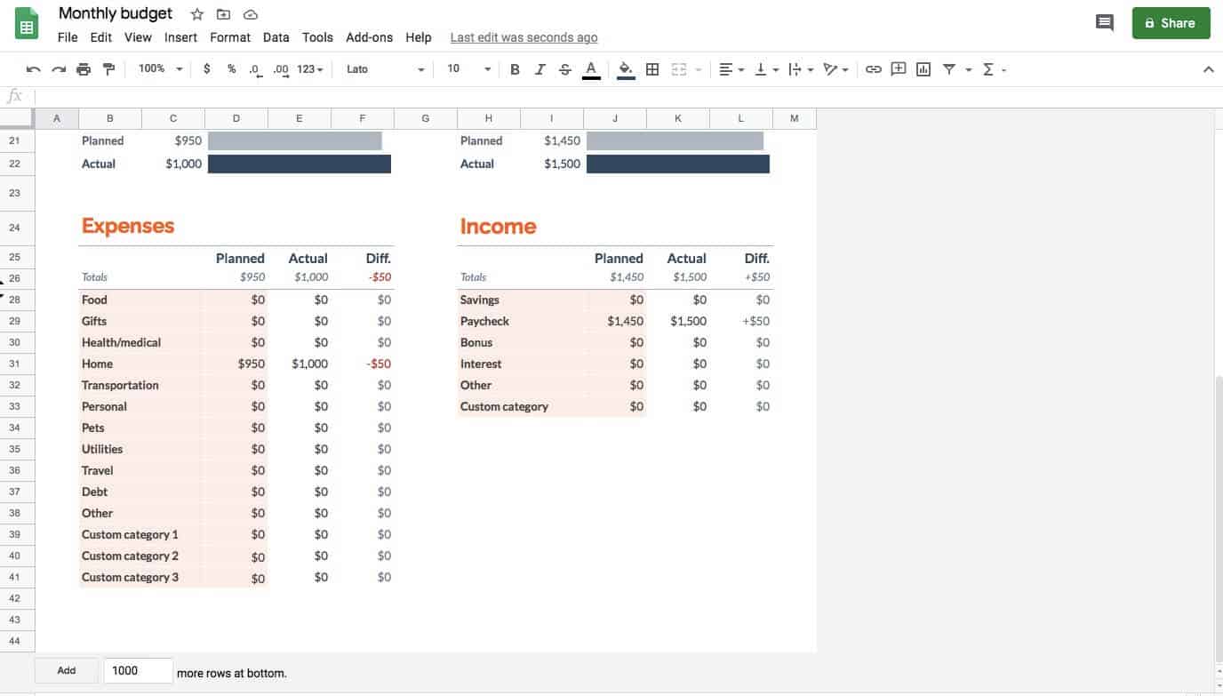The width and height of the screenshot is (1223, 696).
Task: Click the undo arrow in the toolbar
Action: tap(34, 69)
